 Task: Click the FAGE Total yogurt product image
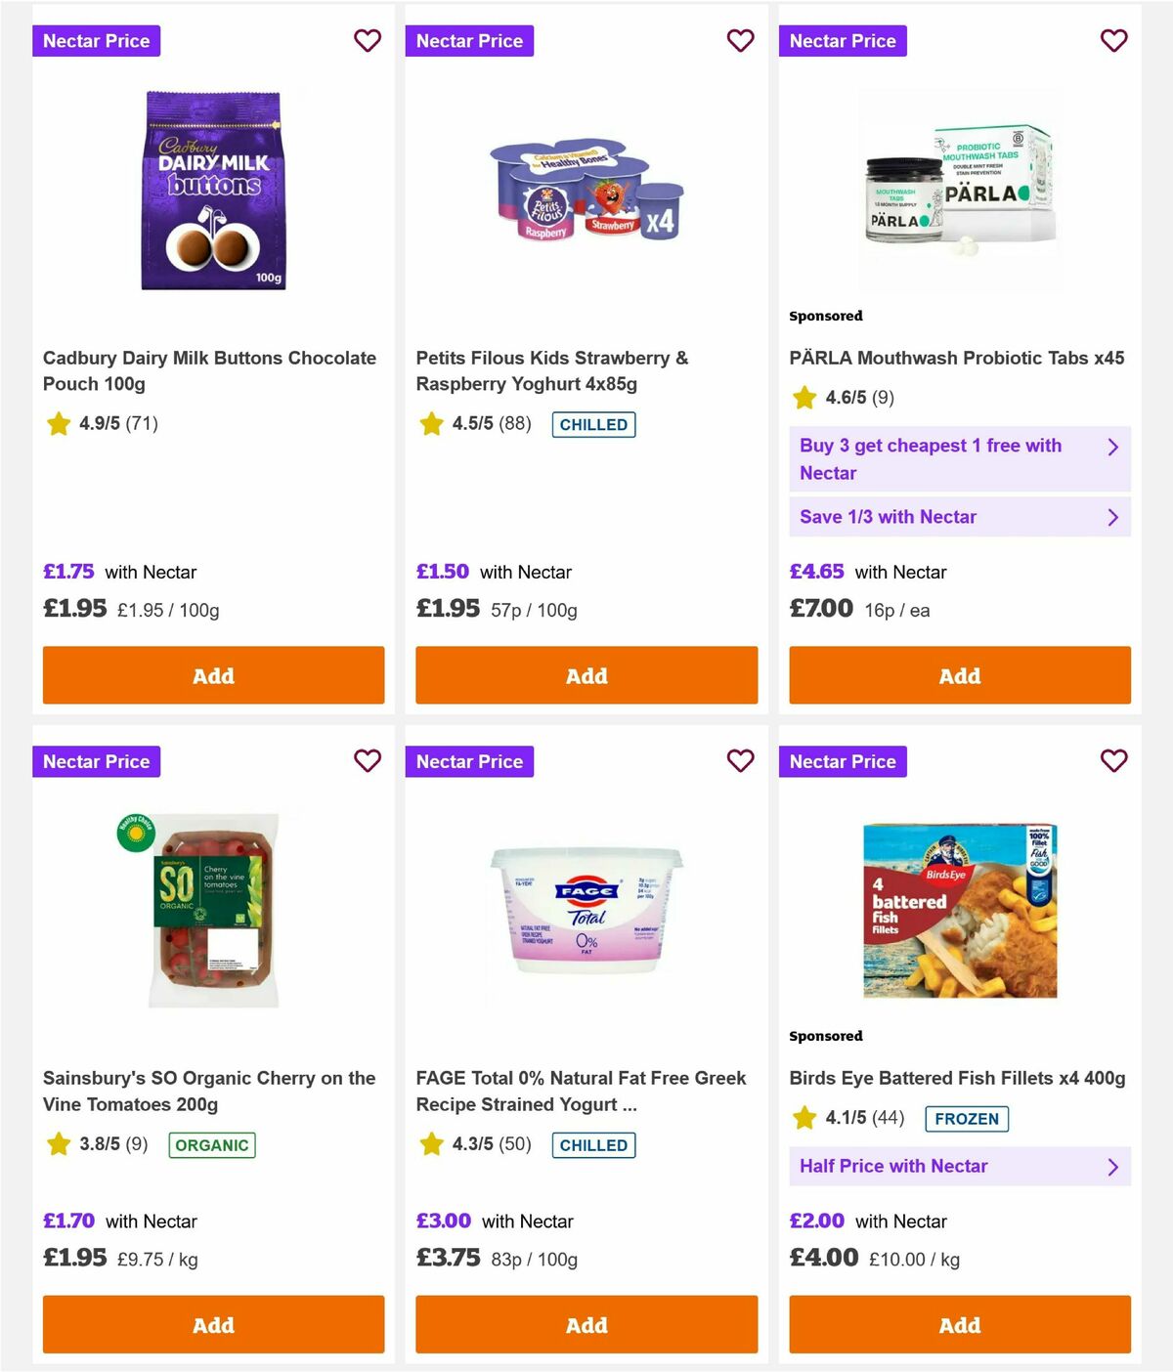pos(586,907)
